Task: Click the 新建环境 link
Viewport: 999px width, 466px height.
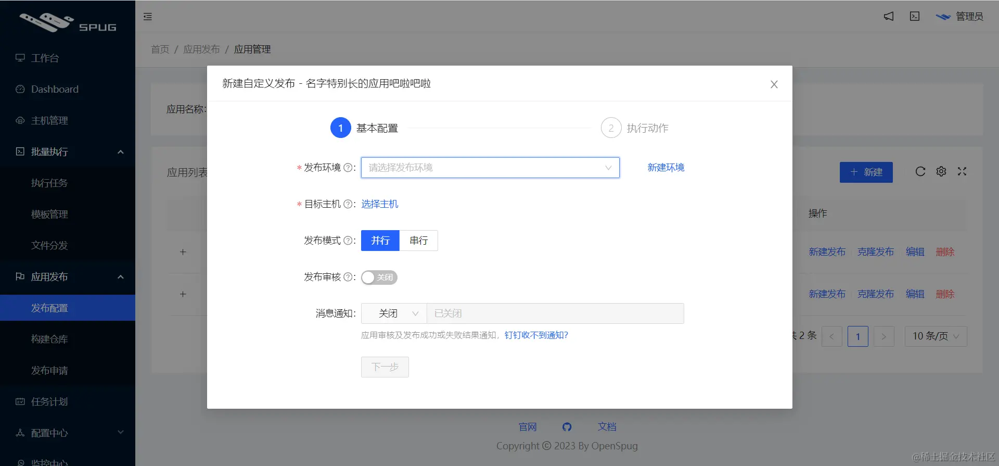Action: (x=665, y=168)
